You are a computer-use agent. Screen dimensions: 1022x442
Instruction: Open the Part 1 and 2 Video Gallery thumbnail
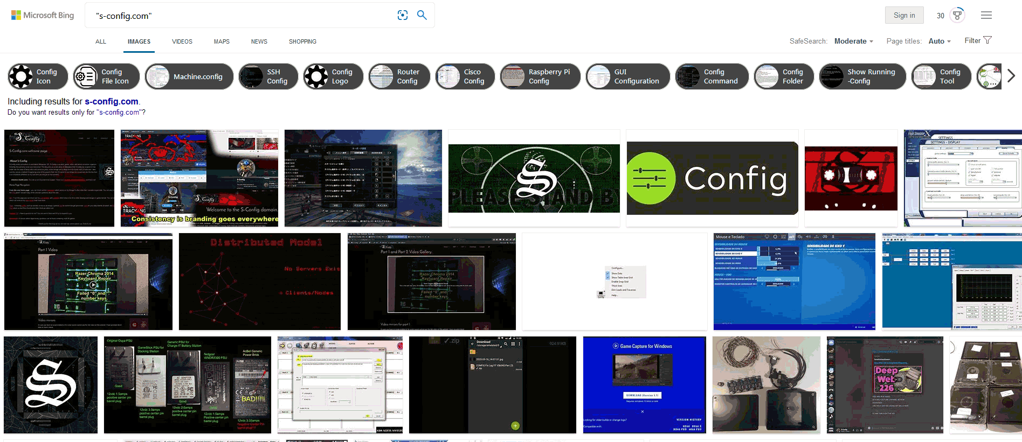coord(432,282)
